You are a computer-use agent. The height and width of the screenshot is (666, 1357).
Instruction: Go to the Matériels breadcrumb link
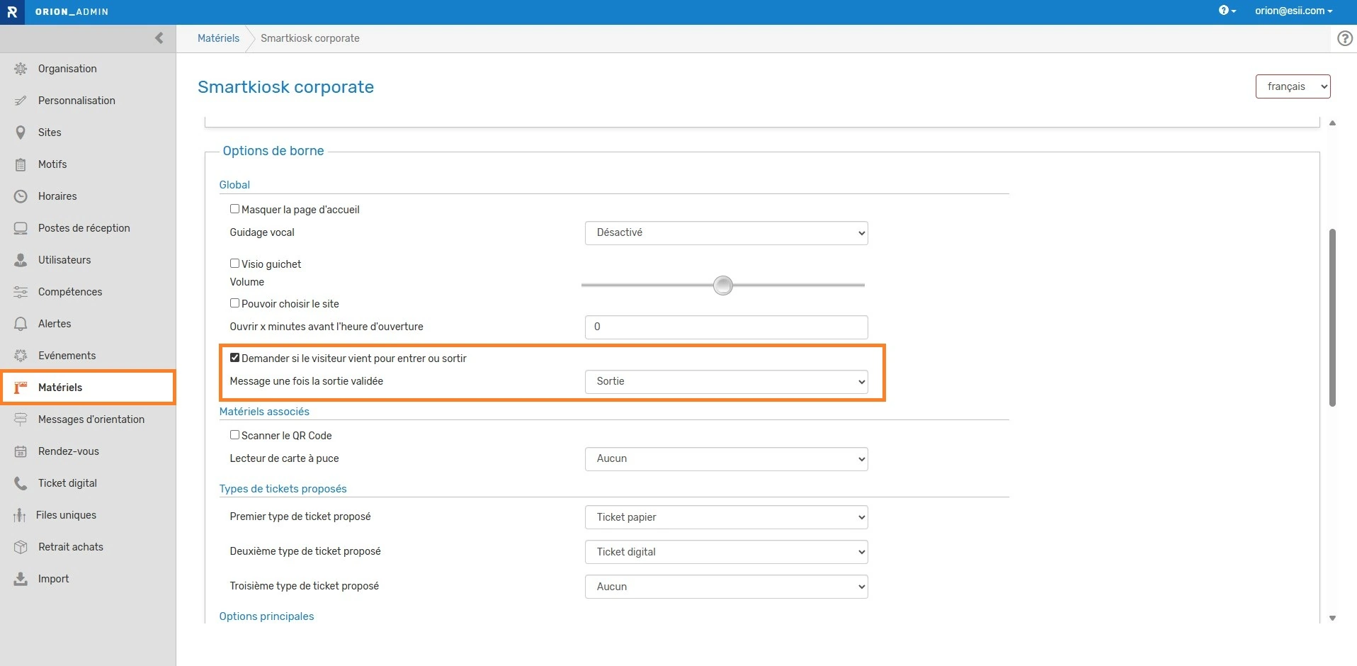pyautogui.click(x=218, y=38)
